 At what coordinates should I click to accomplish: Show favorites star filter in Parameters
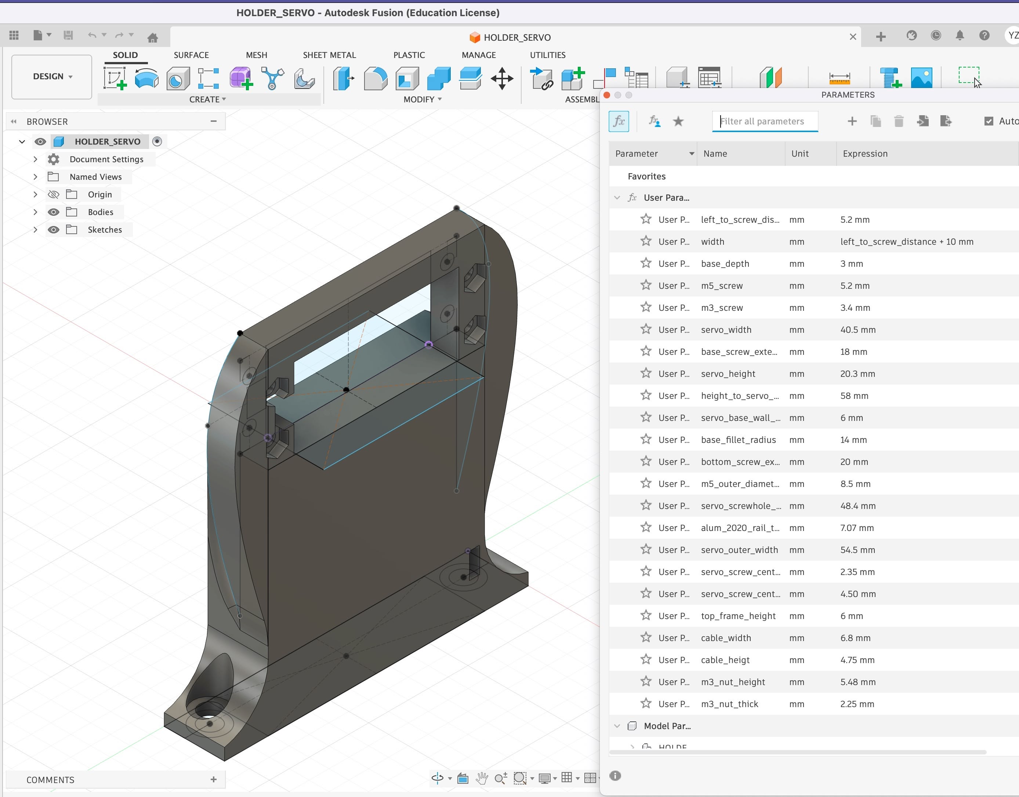pos(678,121)
